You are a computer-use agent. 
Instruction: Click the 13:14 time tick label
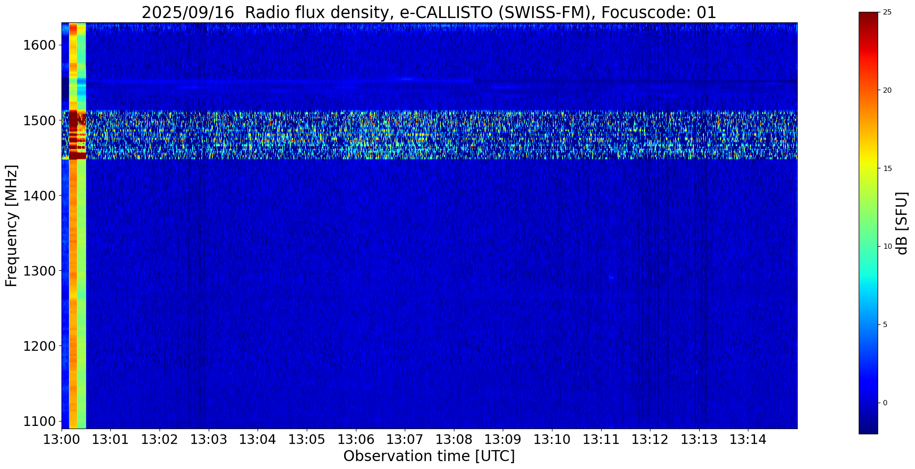click(x=748, y=440)
